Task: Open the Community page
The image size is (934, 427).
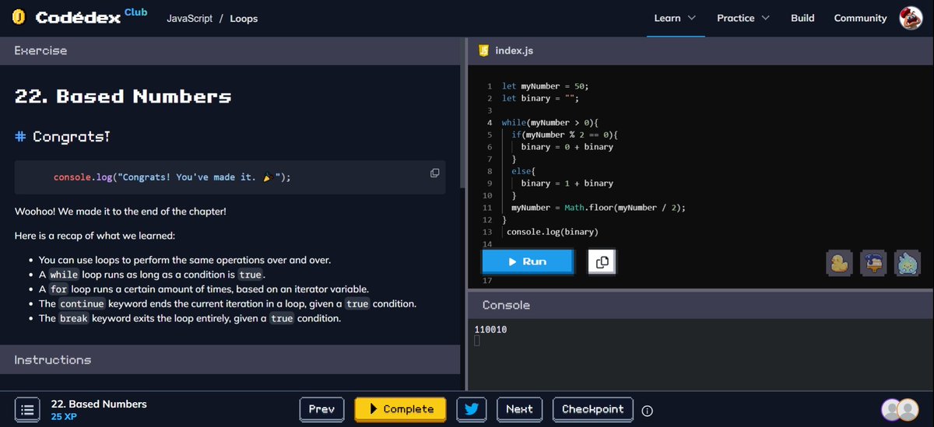Action: coord(860,18)
